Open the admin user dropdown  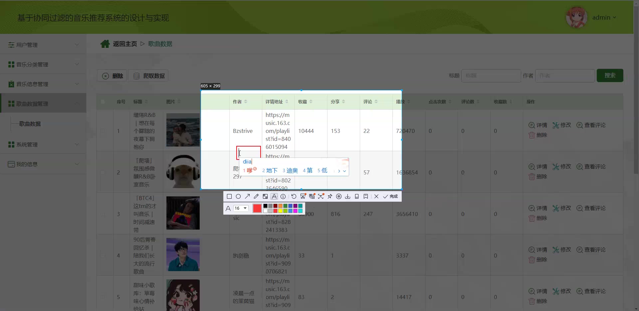click(x=604, y=17)
